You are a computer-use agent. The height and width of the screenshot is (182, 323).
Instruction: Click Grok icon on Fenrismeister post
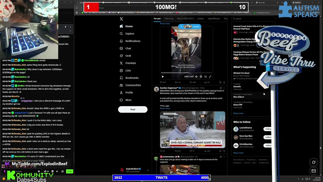pyautogui.click(x=221, y=157)
